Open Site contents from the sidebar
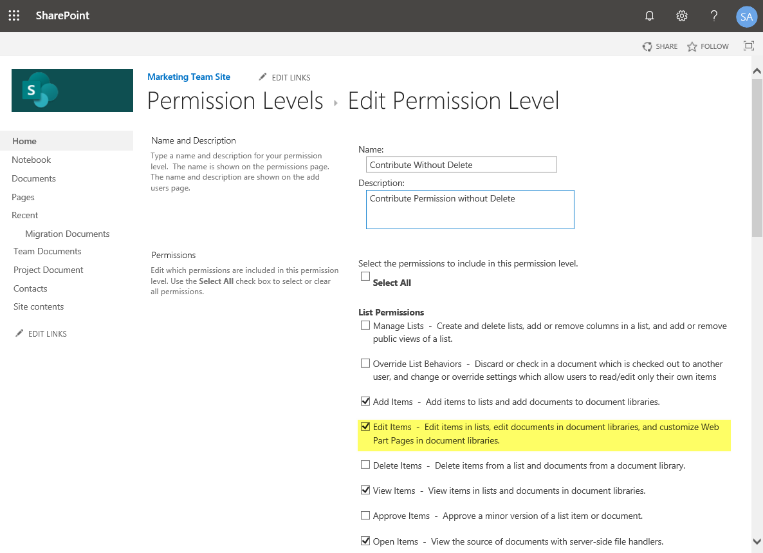 coord(38,306)
